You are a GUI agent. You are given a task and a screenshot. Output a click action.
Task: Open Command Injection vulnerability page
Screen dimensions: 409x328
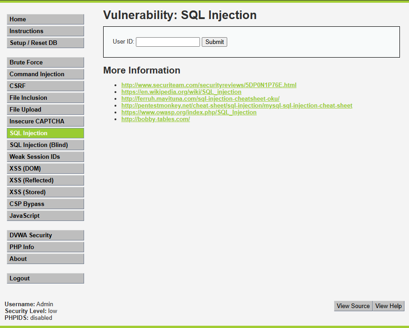(45, 74)
